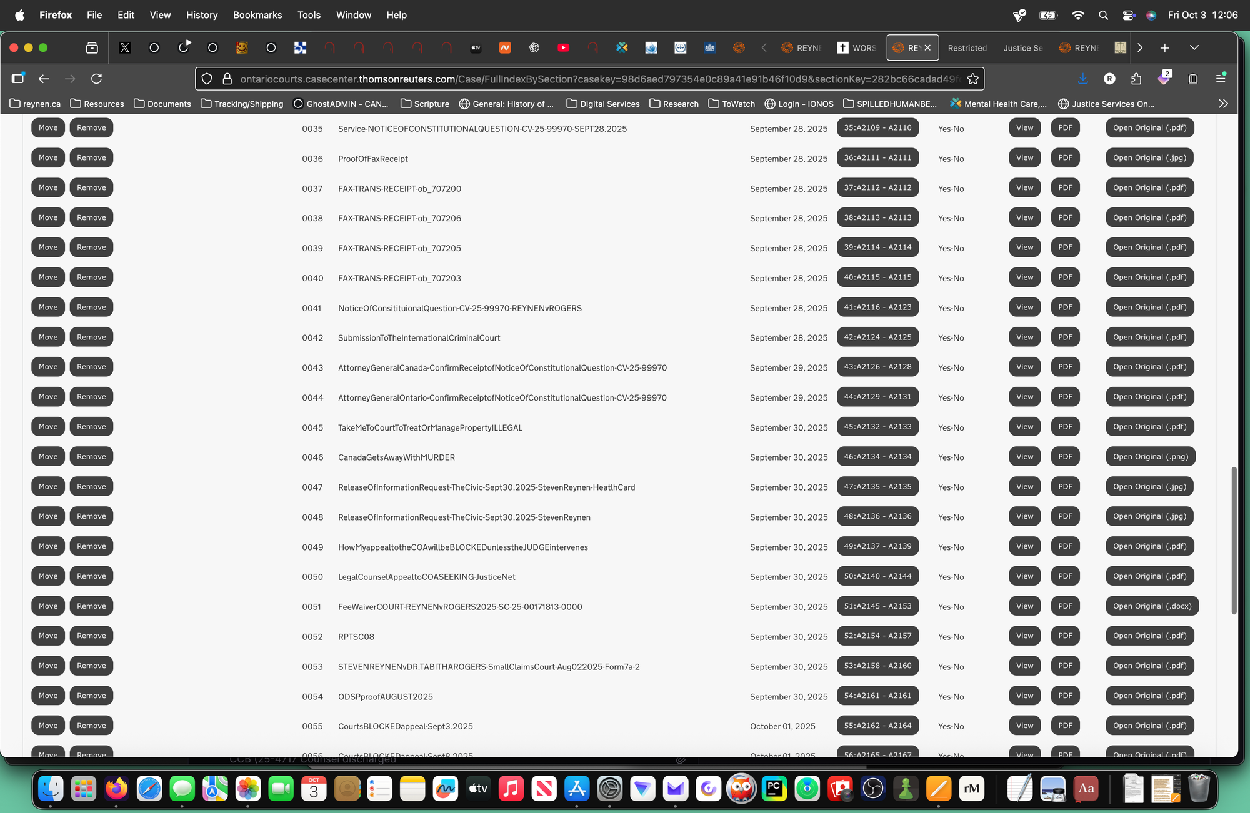1250x813 pixels.
Task: Open the Firefox sidebar toggle icon
Action: click(x=17, y=79)
